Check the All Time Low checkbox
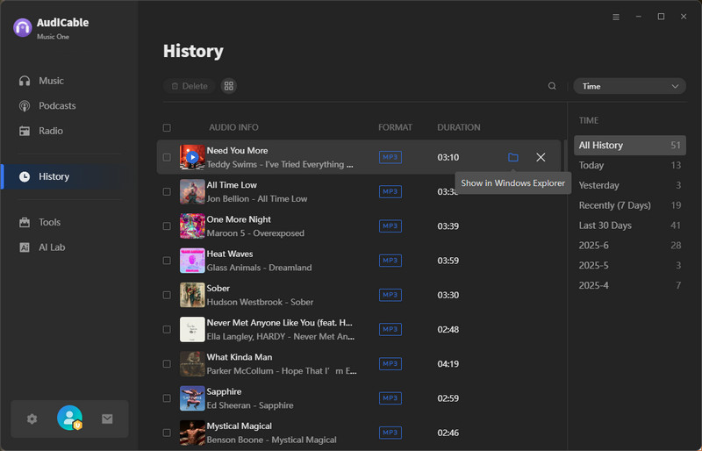The width and height of the screenshot is (702, 451). pyautogui.click(x=167, y=191)
